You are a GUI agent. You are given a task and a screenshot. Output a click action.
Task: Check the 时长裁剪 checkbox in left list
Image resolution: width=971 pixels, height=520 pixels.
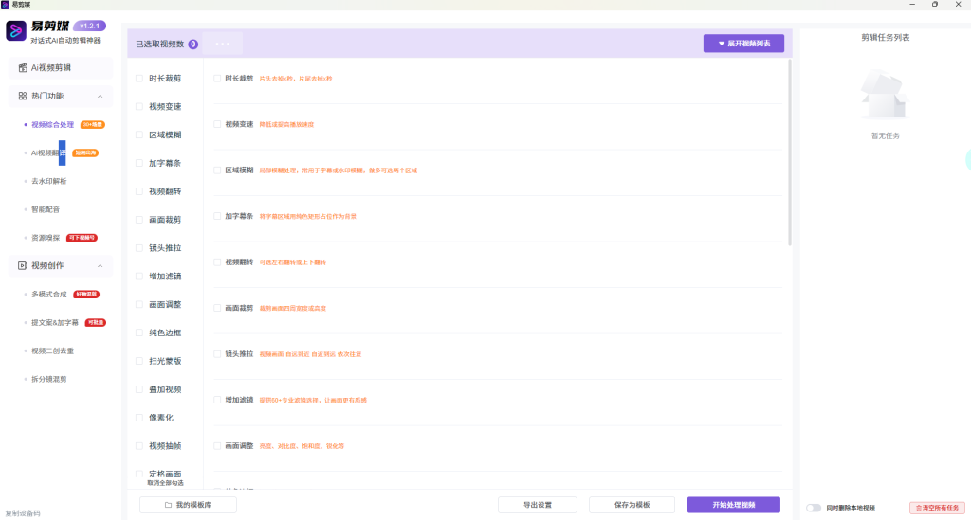pos(139,79)
